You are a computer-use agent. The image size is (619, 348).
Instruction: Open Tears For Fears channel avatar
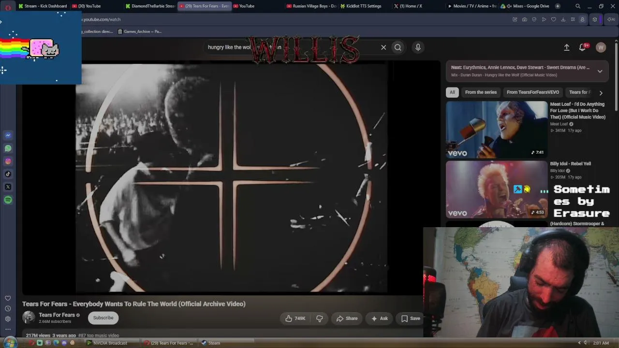(x=29, y=318)
